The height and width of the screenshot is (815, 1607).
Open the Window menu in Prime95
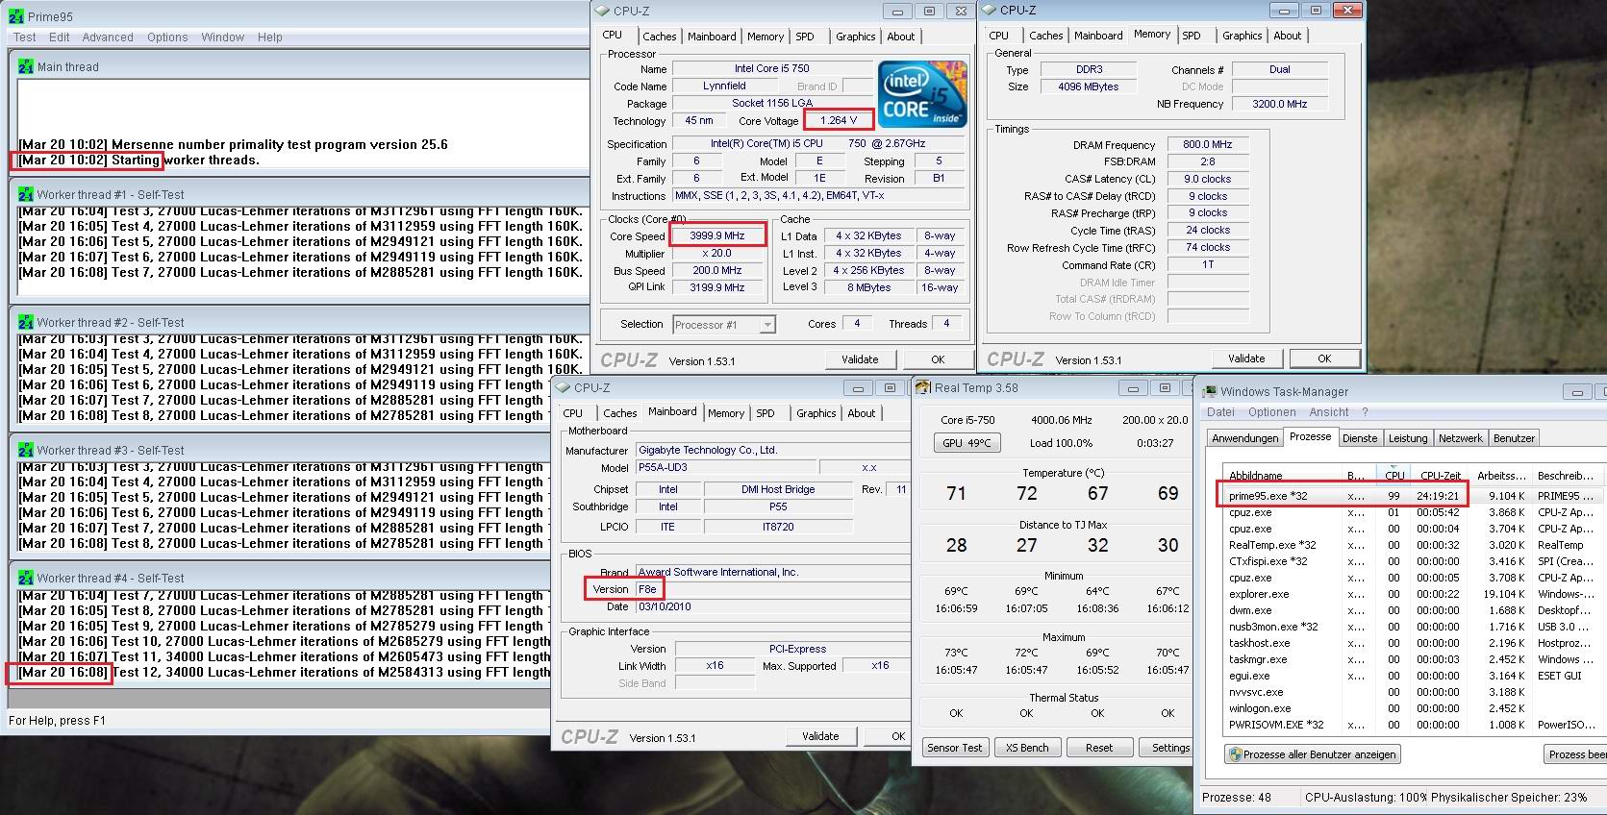pyautogui.click(x=223, y=37)
